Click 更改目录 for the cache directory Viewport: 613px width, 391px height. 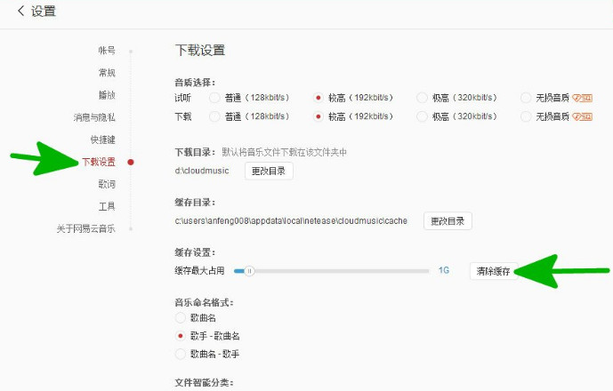click(448, 221)
